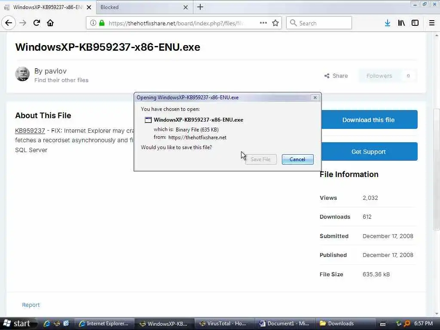Screen dimensions: 440x330
Task: Open the Firefox hamburger menu
Action: (432, 23)
